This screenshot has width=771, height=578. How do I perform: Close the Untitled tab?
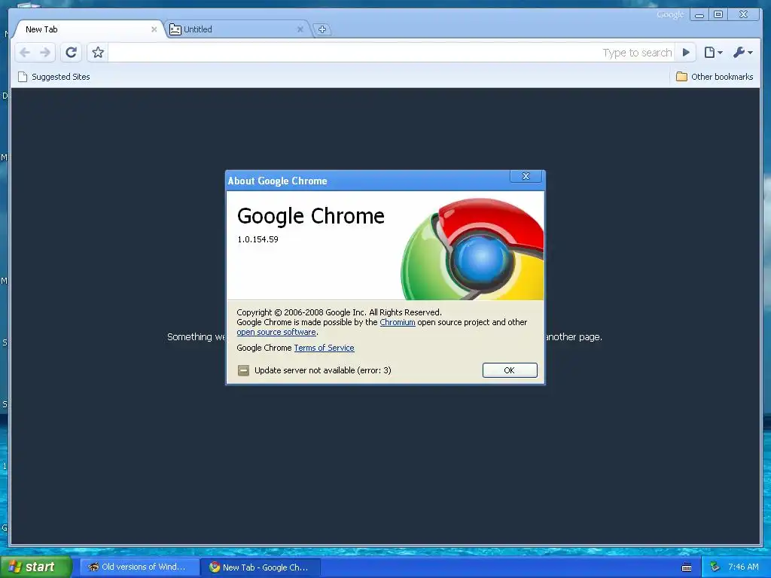[300, 29]
